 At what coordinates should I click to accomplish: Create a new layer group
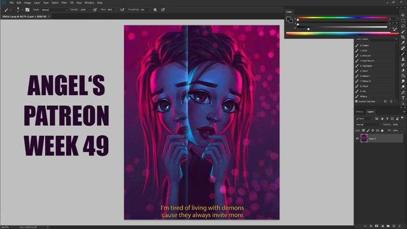(x=388, y=226)
